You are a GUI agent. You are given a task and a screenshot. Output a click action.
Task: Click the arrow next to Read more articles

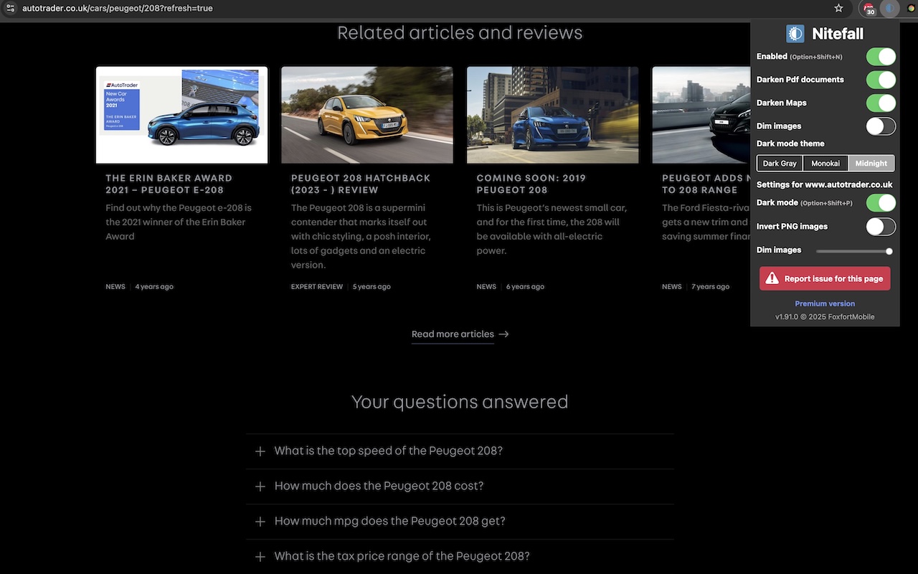(x=503, y=334)
